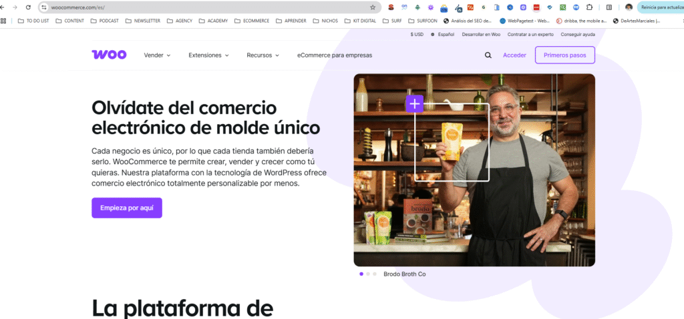
Task: Click the Woo logo in the header
Action: click(109, 55)
